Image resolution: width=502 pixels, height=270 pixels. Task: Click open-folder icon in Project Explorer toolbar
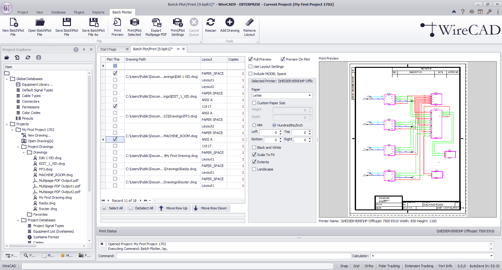click(x=7, y=57)
